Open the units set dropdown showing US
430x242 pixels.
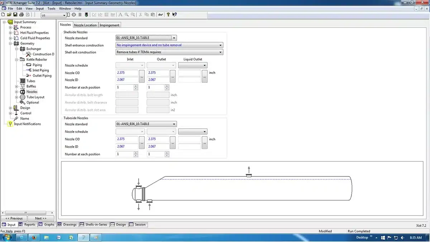coord(54,15)
